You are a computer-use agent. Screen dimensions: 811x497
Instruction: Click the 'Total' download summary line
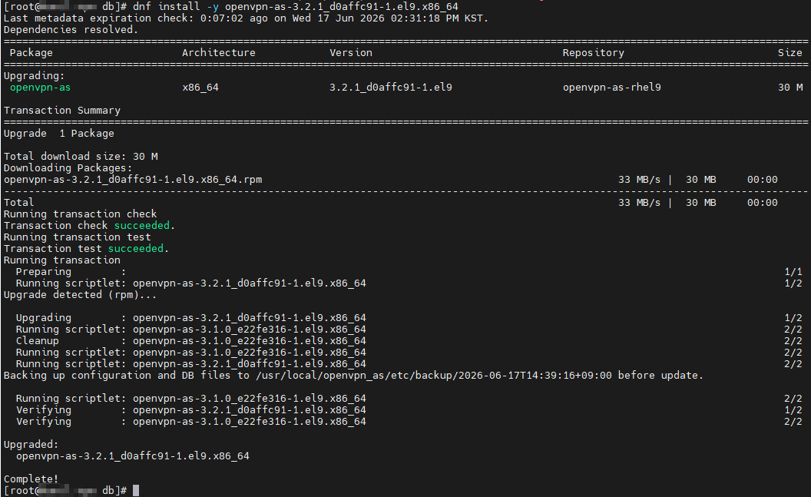pos(390,203)
